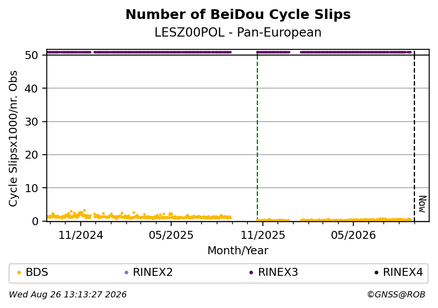
Task: Click the LESZ00POL - Pan-European subtitle
Action: click(238, 32)
